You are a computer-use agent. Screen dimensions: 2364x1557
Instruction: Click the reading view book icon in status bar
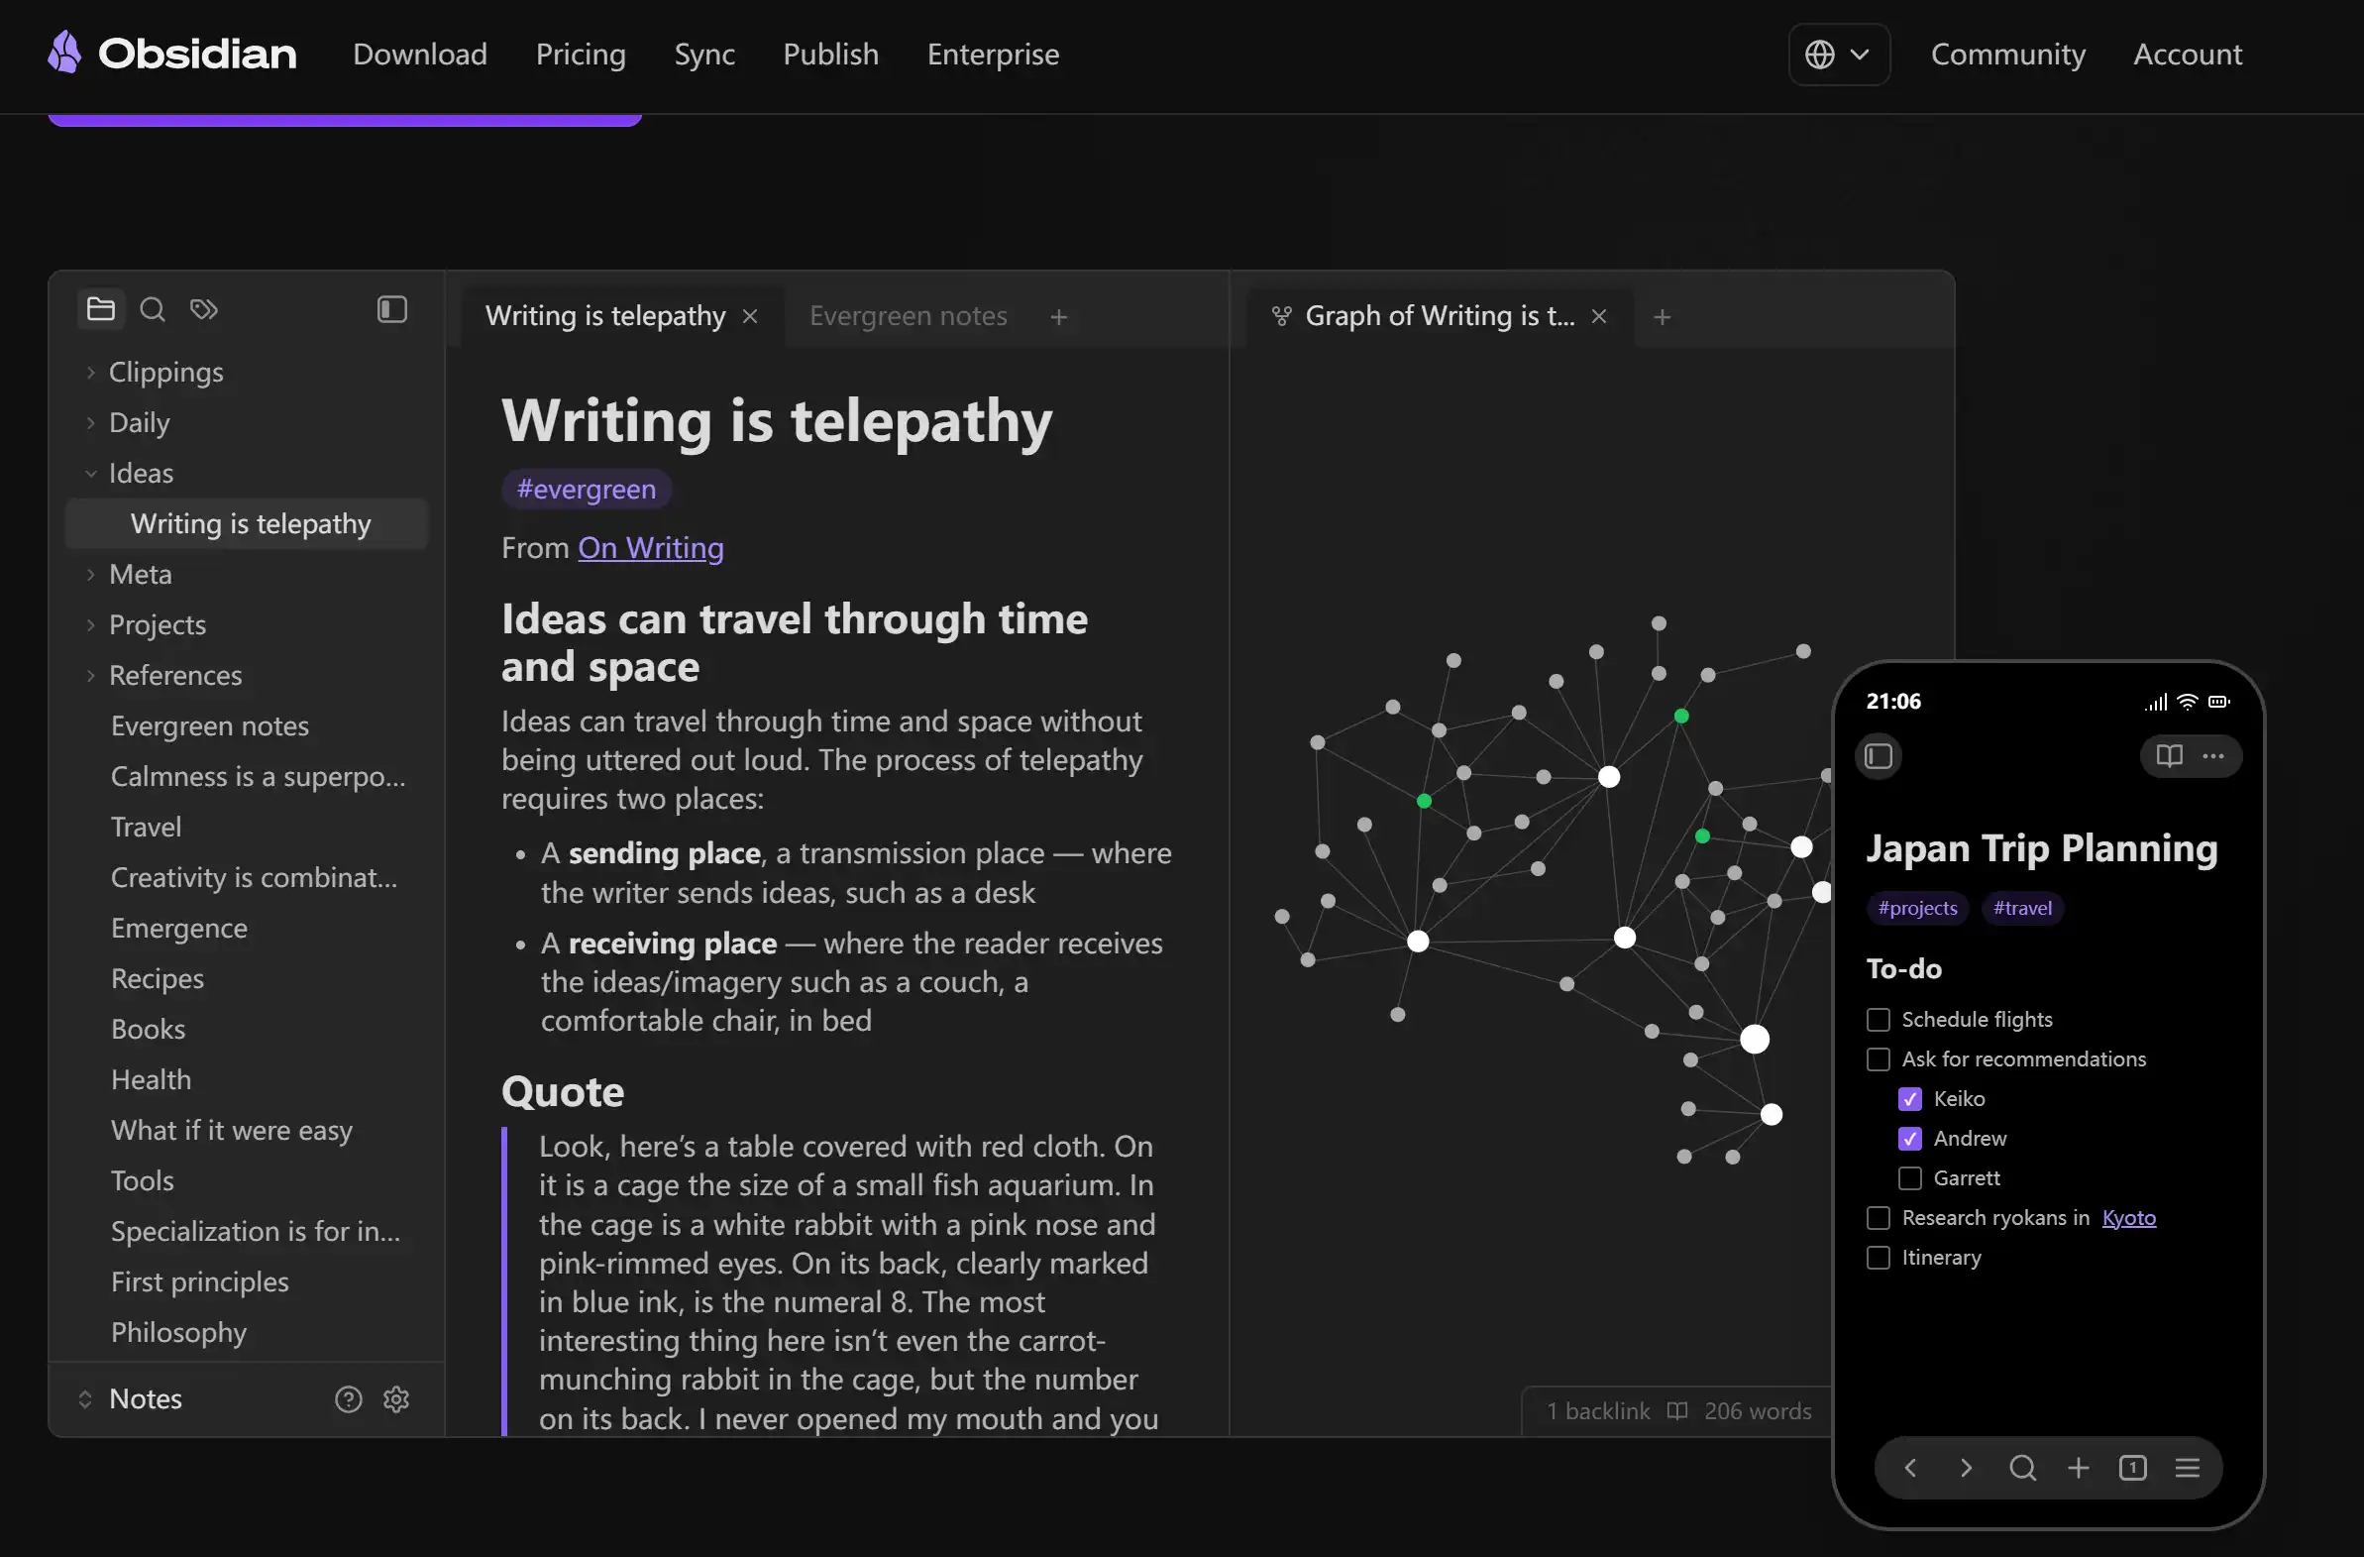(x=1676, y=1411)
